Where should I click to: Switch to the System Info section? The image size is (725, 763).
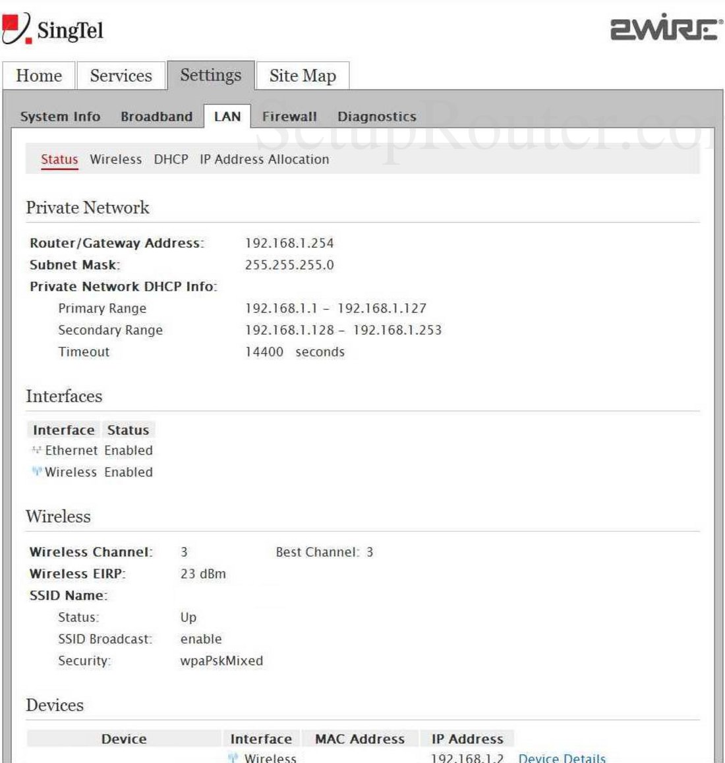click(x=60, y=116)
